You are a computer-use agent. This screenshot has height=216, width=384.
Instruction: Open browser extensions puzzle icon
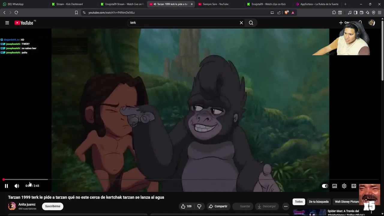(334, 13)
